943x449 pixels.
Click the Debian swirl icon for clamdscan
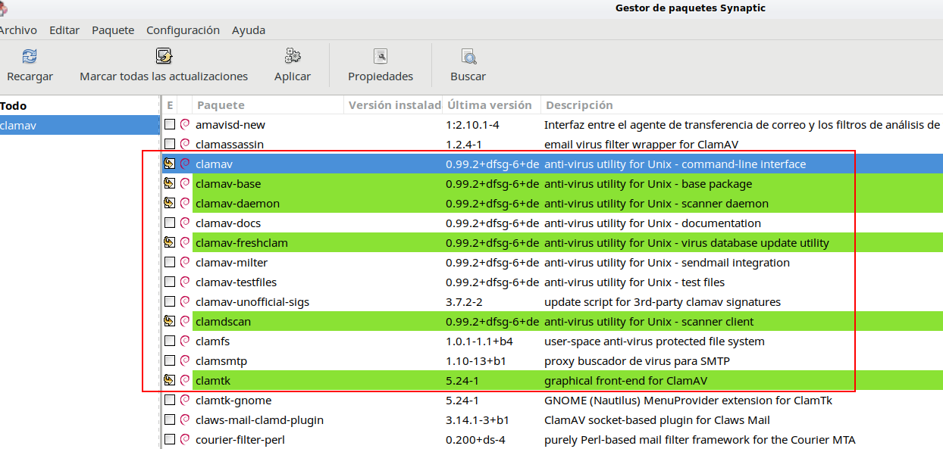[x=185, y=321]
